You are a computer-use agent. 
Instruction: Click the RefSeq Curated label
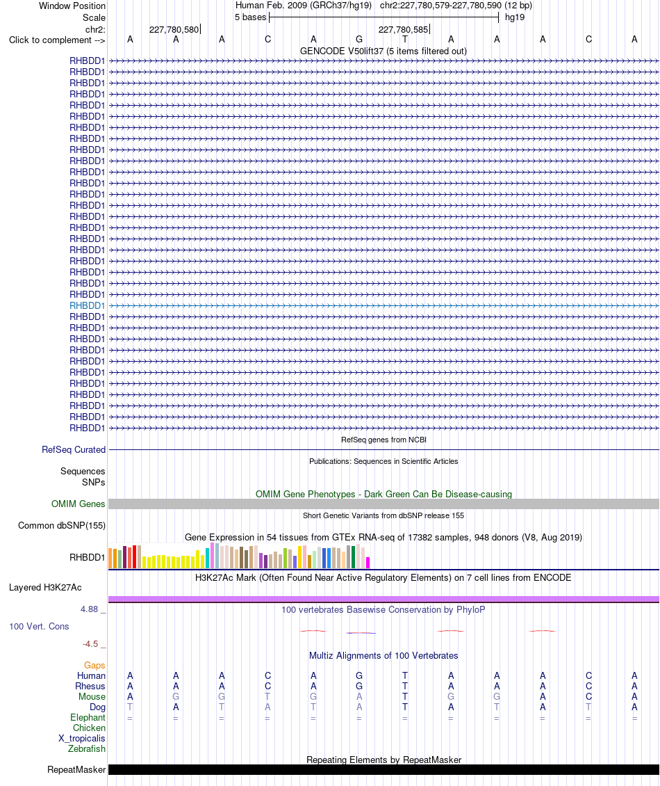tap(74, 449)
